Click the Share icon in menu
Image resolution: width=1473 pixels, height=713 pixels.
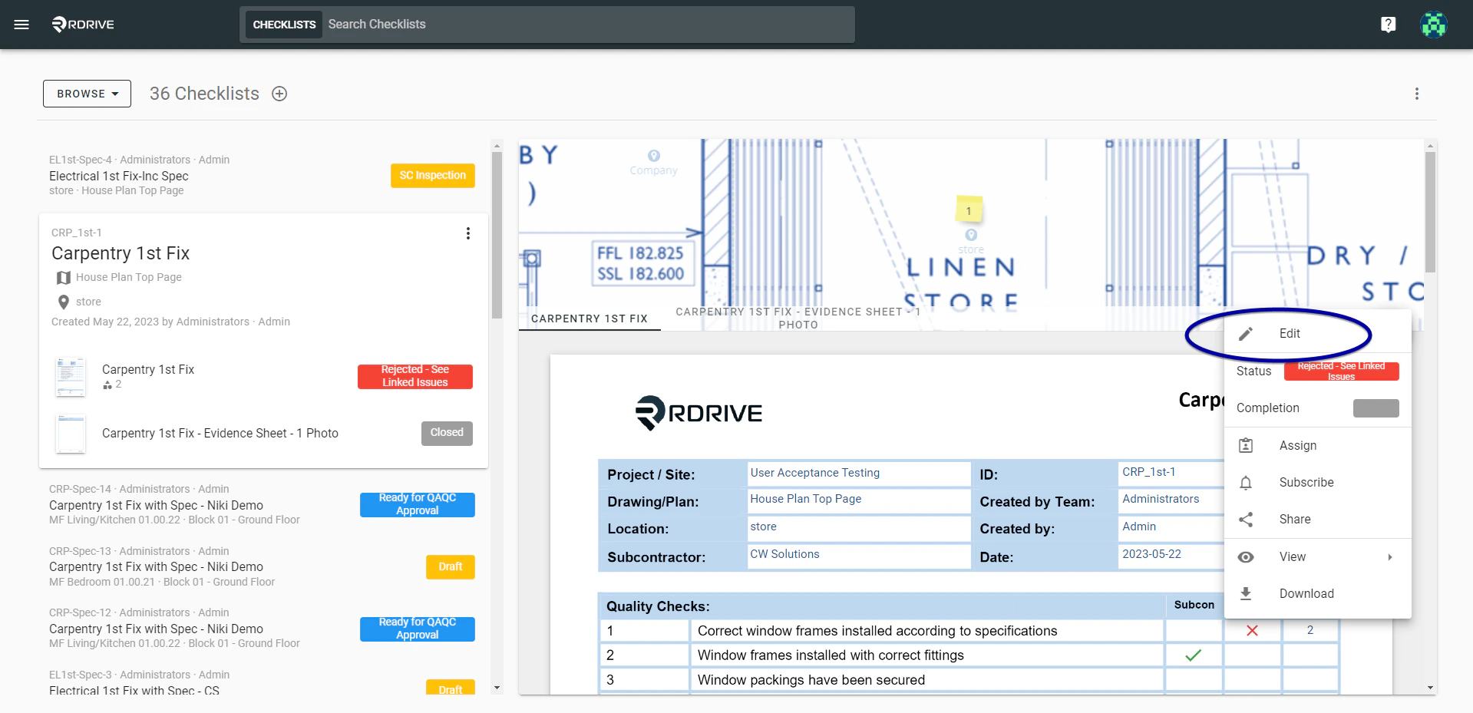click(x=1246, y=520)
